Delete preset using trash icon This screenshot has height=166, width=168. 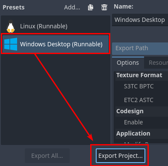[x=104, y=7]
